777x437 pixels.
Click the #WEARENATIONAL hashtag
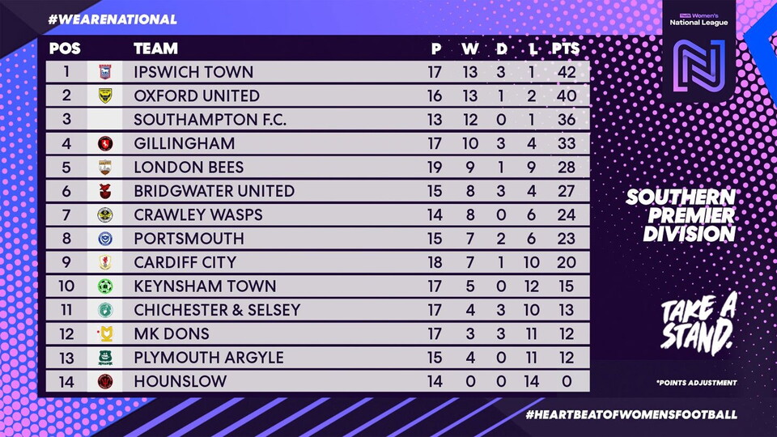(x=113, y=19)
